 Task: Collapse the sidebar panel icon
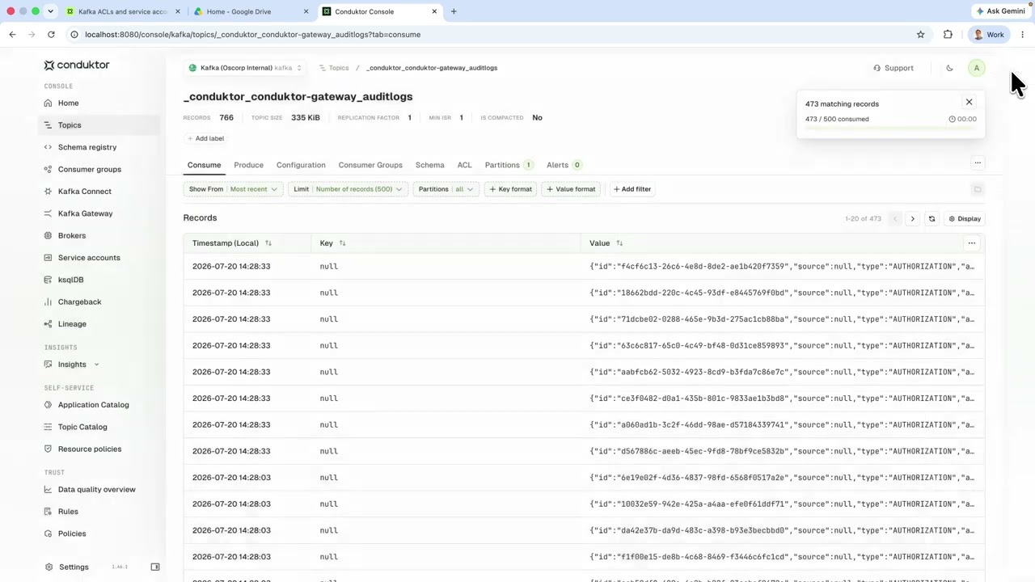click(x=155, y=567)
